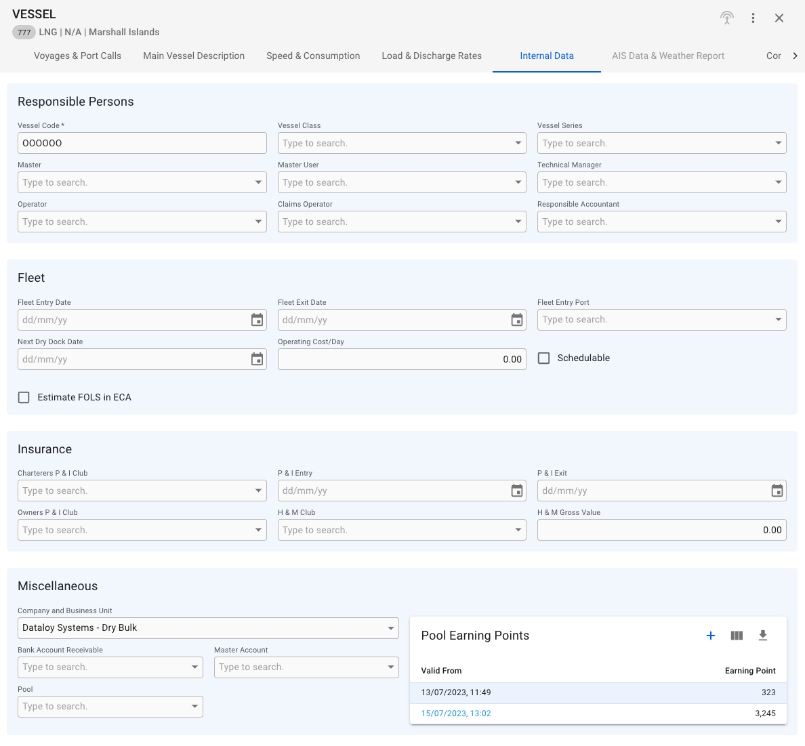
Task: Enable the Schedulable checkbox
Action: coord(543,358)
